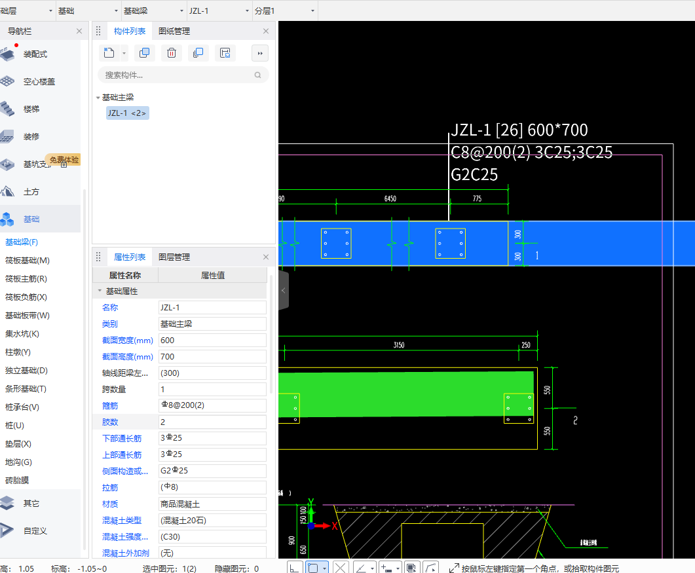Select JZL-1 <2> in component tree
Screen dimensions: 695x573
click(127, 113)
